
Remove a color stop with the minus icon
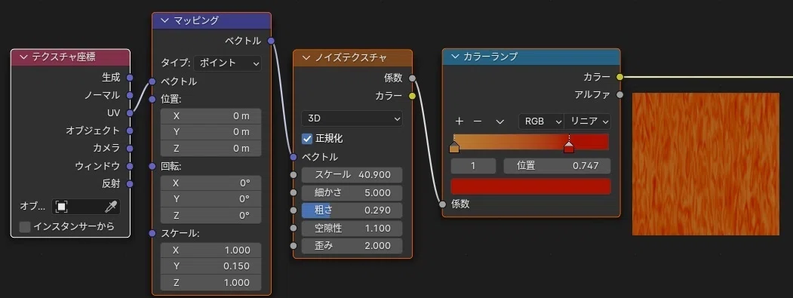pyautogui.click(x=477, y=121)
